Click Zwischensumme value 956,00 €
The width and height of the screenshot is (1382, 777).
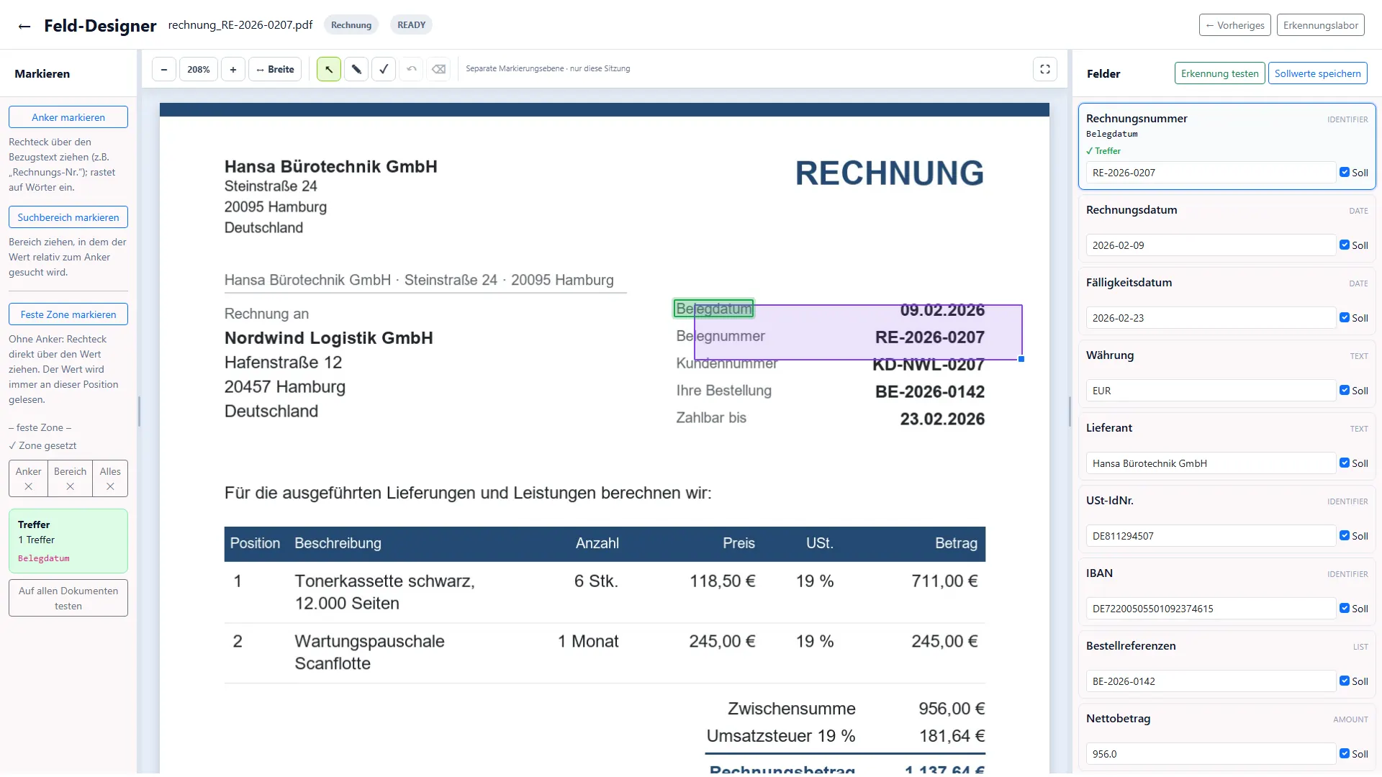click(x=952, y=709)
